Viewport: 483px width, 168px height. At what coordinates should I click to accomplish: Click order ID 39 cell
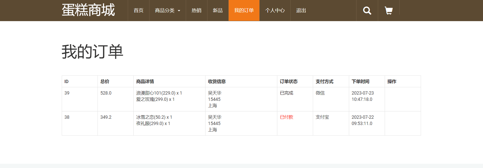coord(80,99)
